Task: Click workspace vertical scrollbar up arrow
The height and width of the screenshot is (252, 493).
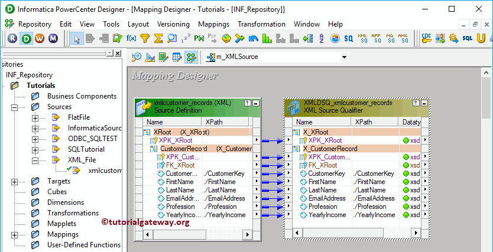Action: coord(486,73)
